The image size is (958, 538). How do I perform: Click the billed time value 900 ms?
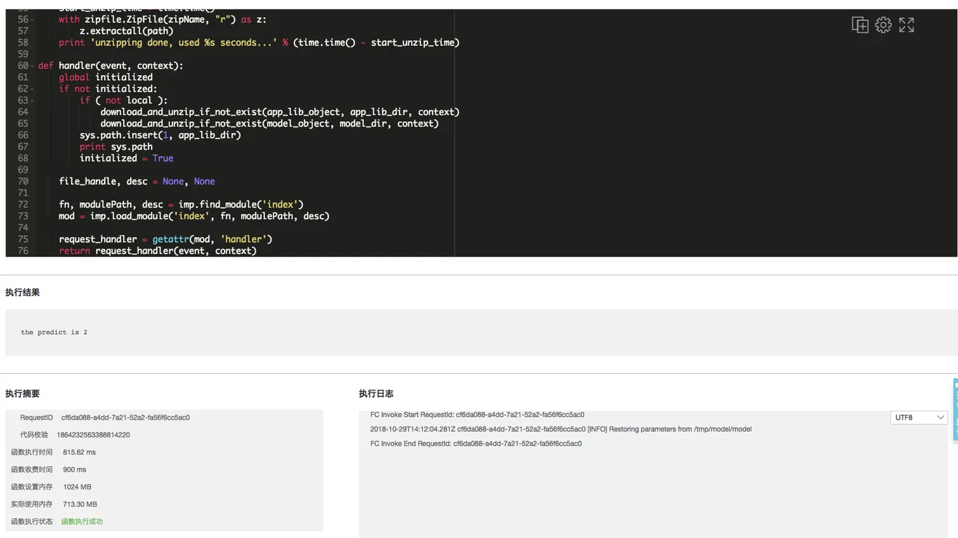coord(75,470)
